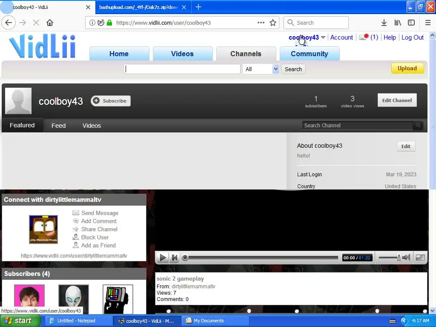Adjust the video volume slider

[x=389, y=258]
